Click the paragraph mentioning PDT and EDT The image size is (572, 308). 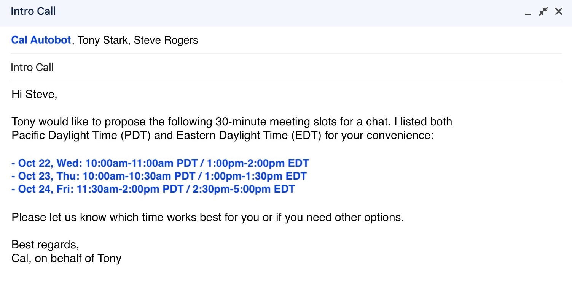(x=228, y=128)
